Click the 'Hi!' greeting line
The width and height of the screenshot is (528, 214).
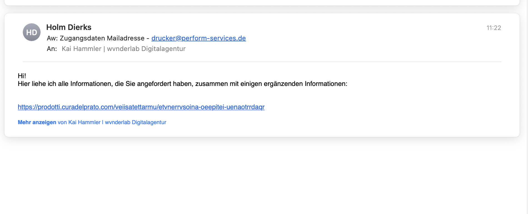click(22, 76)
